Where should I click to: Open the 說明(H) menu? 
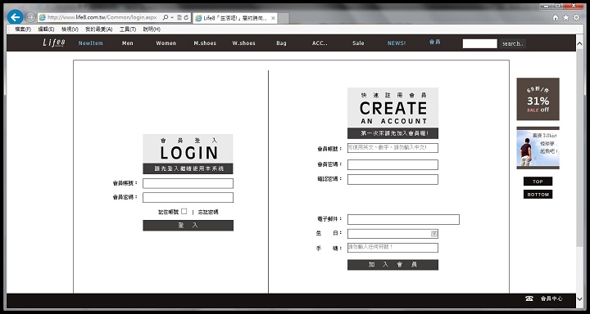pyautogui.click(x=152, y=29)
